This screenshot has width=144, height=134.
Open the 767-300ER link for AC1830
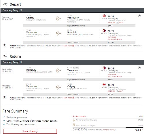112,75
